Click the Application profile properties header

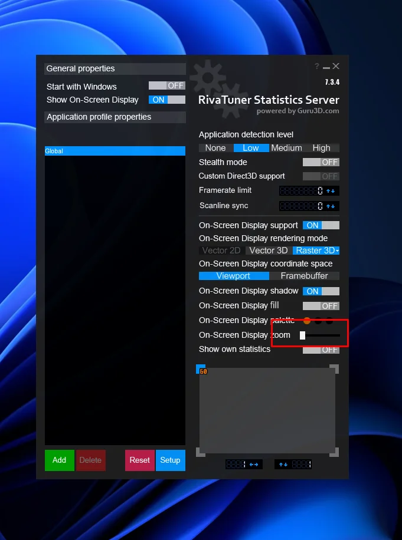coord(115,117)
